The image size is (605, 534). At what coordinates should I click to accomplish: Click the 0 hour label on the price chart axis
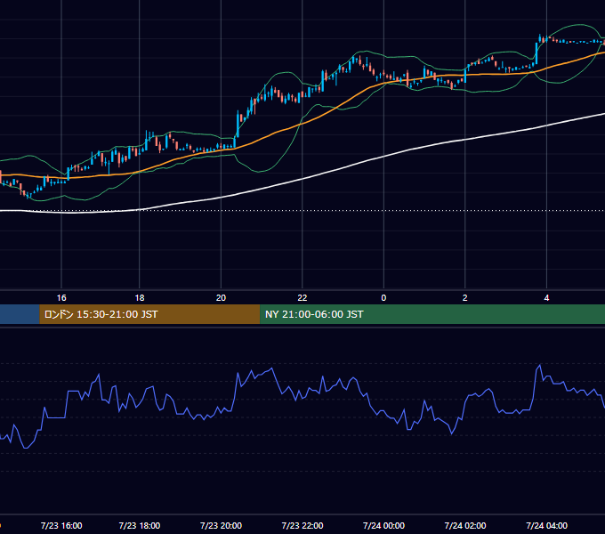383,298
